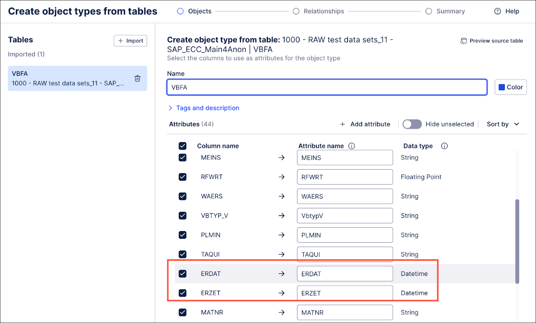Uncheck the WAERS column checkbox
Viewport: 536px width, 323px height.
point(183,196)
